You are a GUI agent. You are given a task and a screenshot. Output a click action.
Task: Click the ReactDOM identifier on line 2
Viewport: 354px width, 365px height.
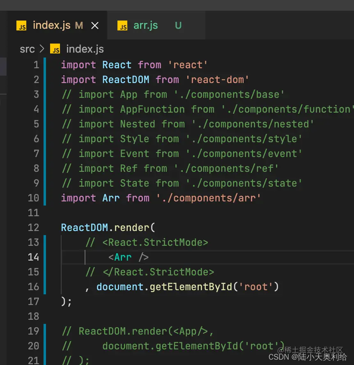pyautogui.click(x=126, y=80)
